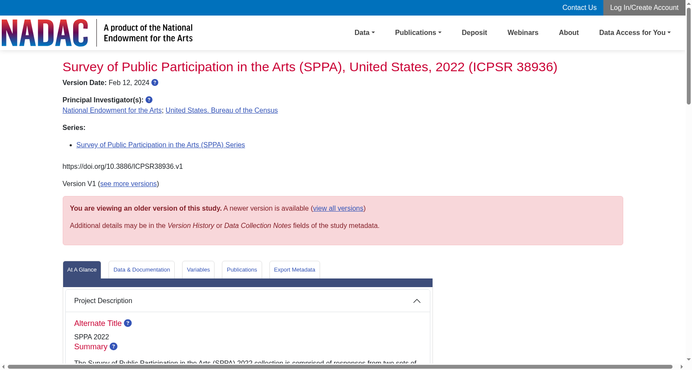Click Log In/Create Account button
This screenshot has height=370, width=692.
coord(644,8)
